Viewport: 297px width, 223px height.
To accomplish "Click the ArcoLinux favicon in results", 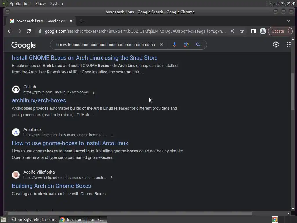I will pos(16,132).
